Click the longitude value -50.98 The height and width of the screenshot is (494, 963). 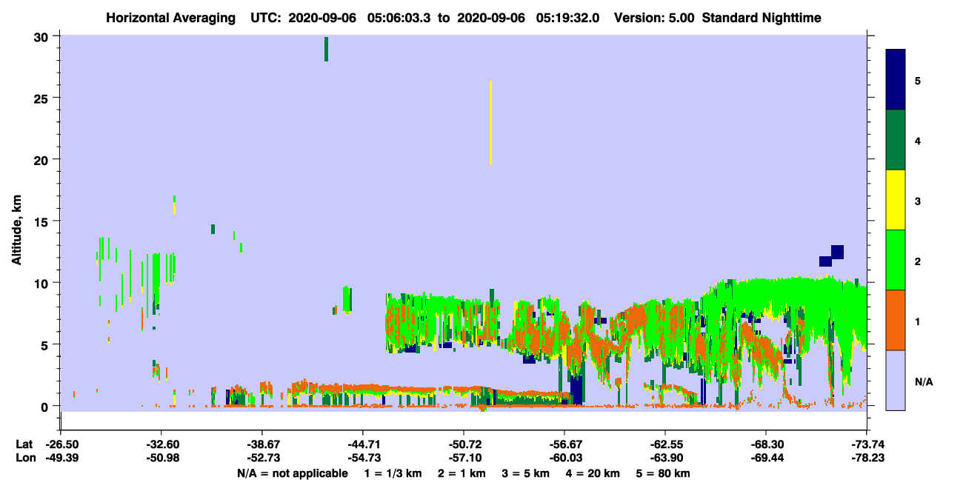click(161, 458)
